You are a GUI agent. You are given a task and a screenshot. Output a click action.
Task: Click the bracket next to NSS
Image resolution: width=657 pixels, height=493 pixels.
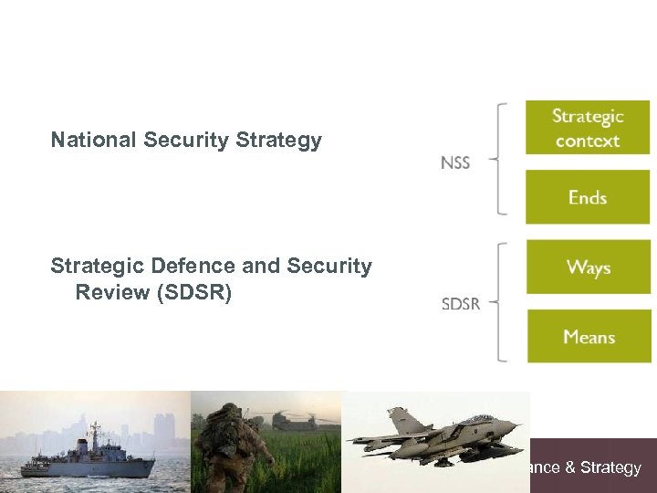point(499,159)
